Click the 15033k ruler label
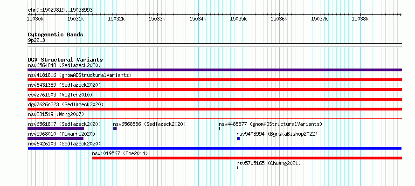The height and width of the screenshot is (186, 415). click(157, 19)
